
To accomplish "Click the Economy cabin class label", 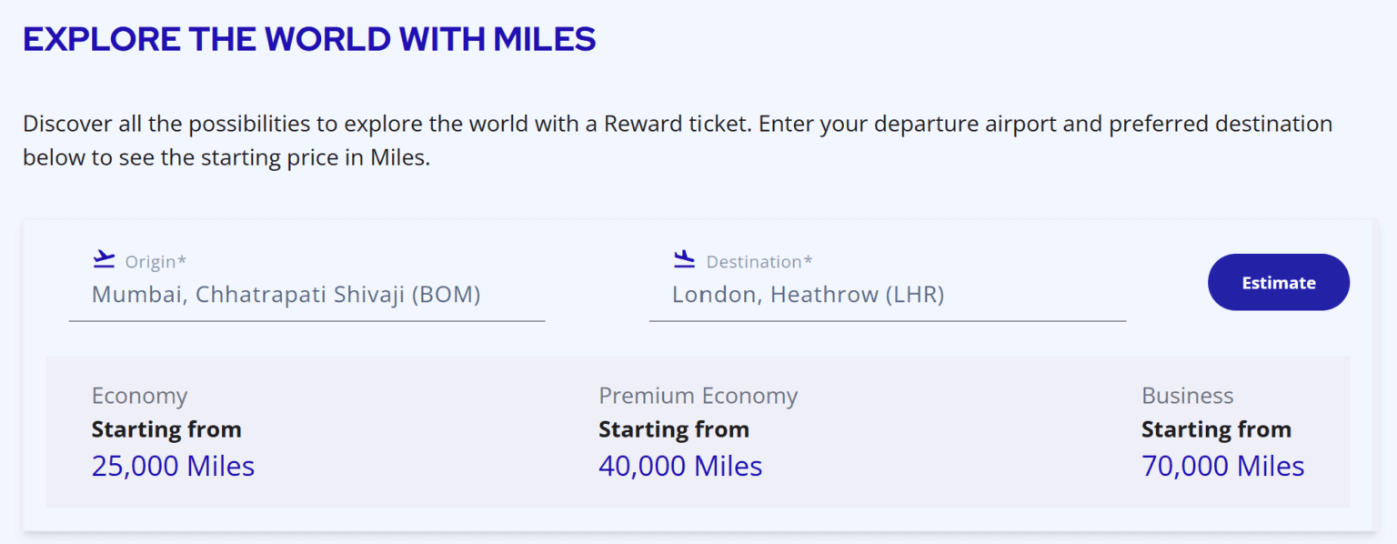I will (x=140, y=395).
